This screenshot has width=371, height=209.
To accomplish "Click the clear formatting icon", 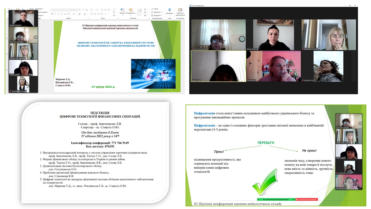I will 87,10.
